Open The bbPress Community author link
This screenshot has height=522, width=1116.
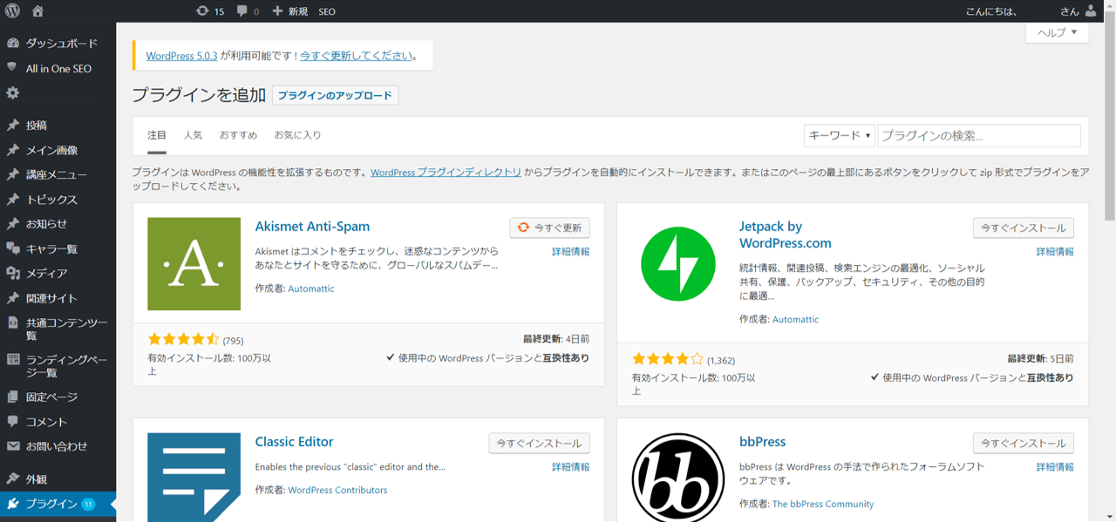pyautogui.click(x=823, y=505)
